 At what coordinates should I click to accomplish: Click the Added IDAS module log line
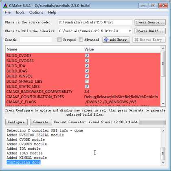(x=24, y=153)
